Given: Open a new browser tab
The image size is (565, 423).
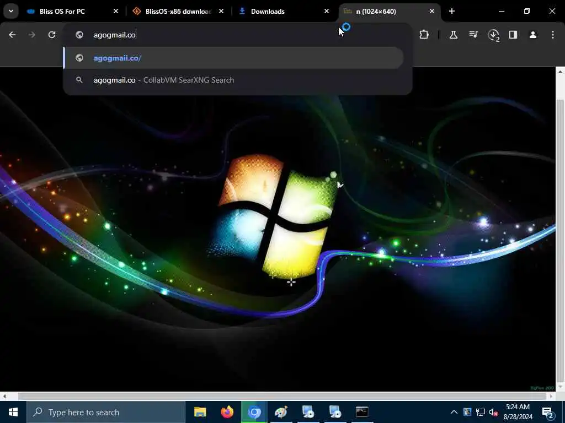Looking at the screenshot, I should [452, 11].
